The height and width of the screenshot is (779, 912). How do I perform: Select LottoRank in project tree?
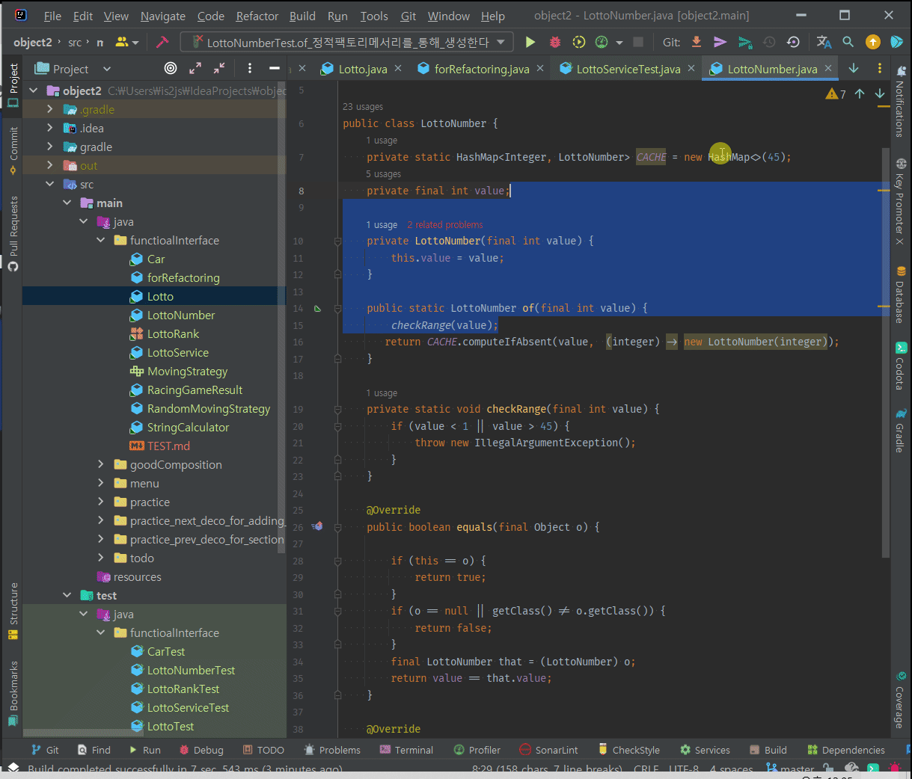point(173,334)
